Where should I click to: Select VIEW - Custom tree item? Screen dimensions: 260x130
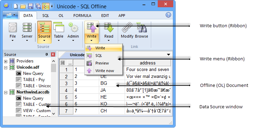(37, 111)
